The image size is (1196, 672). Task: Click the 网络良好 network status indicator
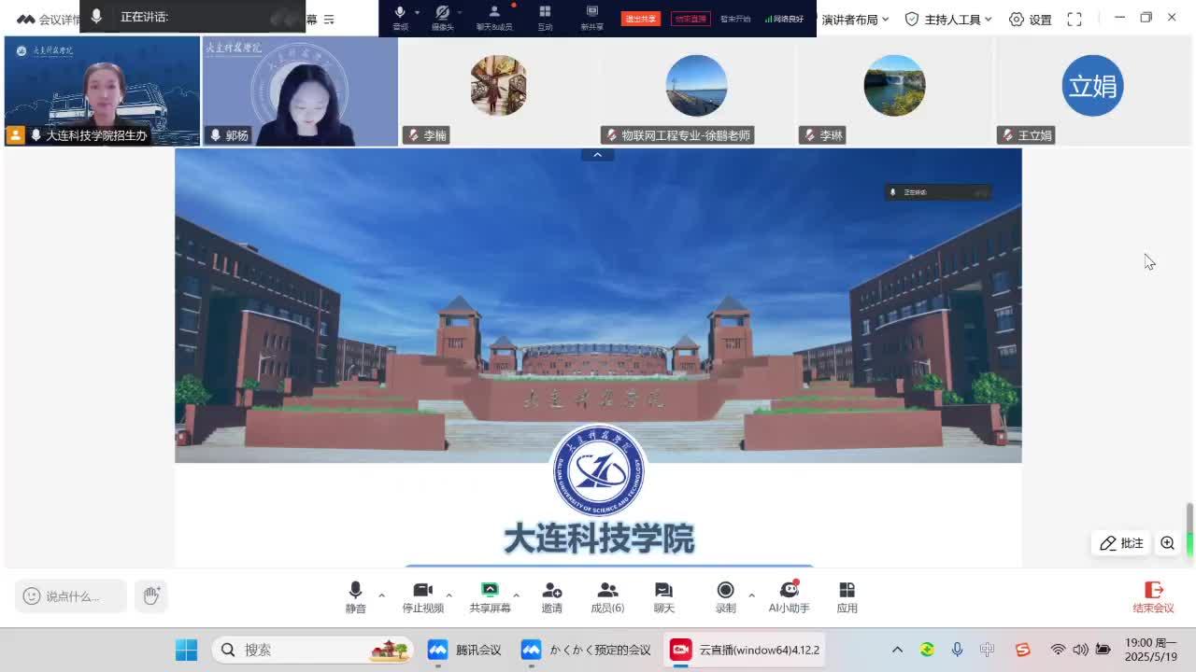point(784,19)
